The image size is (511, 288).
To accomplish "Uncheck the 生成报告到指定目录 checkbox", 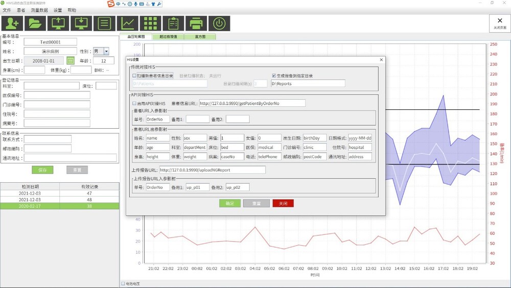I will tap(274, 76).
